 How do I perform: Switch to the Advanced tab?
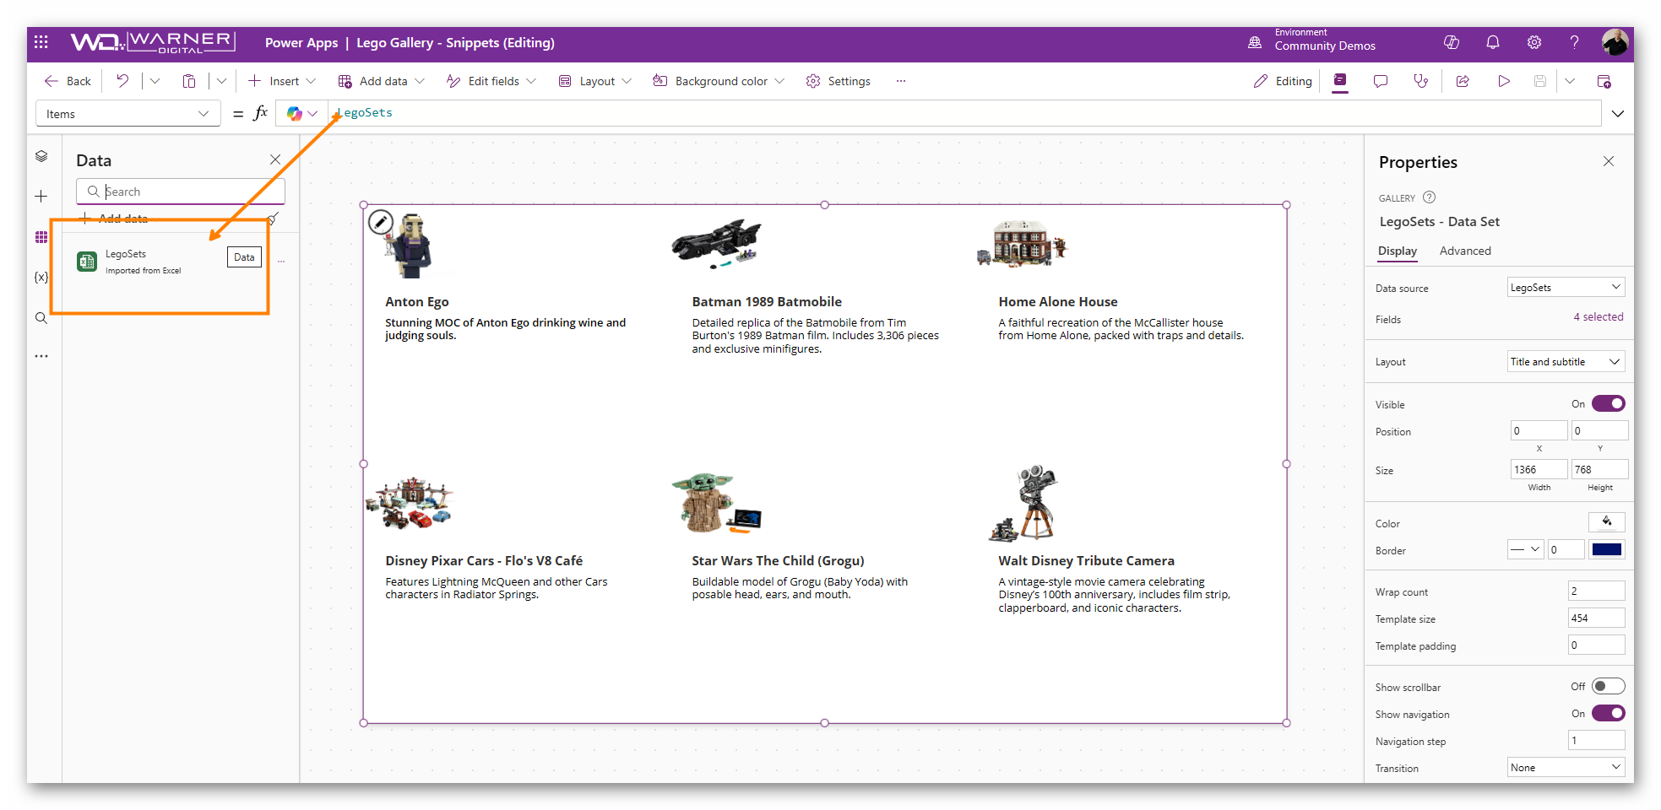point(1464,251)
